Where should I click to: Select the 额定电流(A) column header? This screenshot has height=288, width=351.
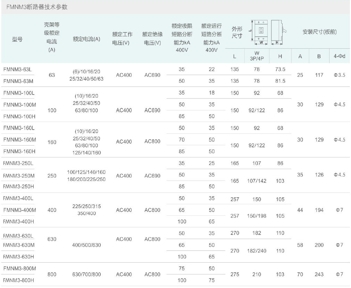click(x=87, y=39)
